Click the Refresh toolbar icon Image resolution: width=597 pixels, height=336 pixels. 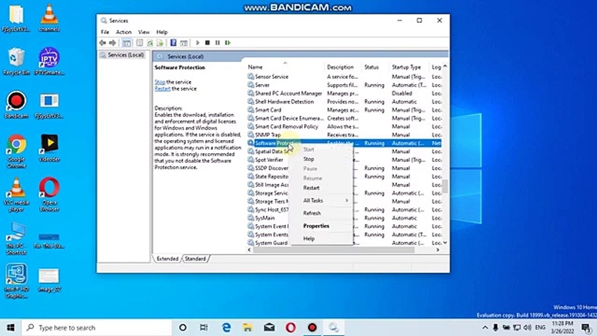coord(150,42)
